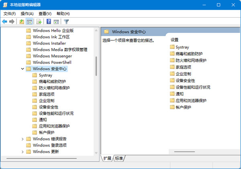The width and height of the screenshot is (241, 169).
Task: Click the tree pane horizontal scrollbar
Action: coord(41,158)
